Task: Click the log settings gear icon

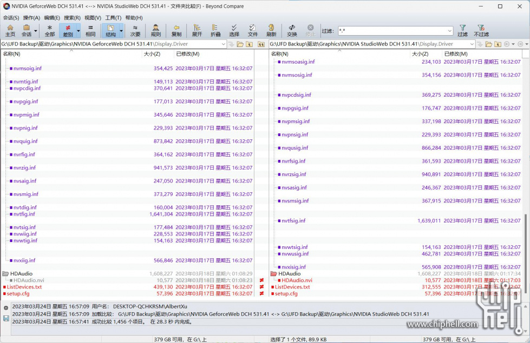Action: 6,308
